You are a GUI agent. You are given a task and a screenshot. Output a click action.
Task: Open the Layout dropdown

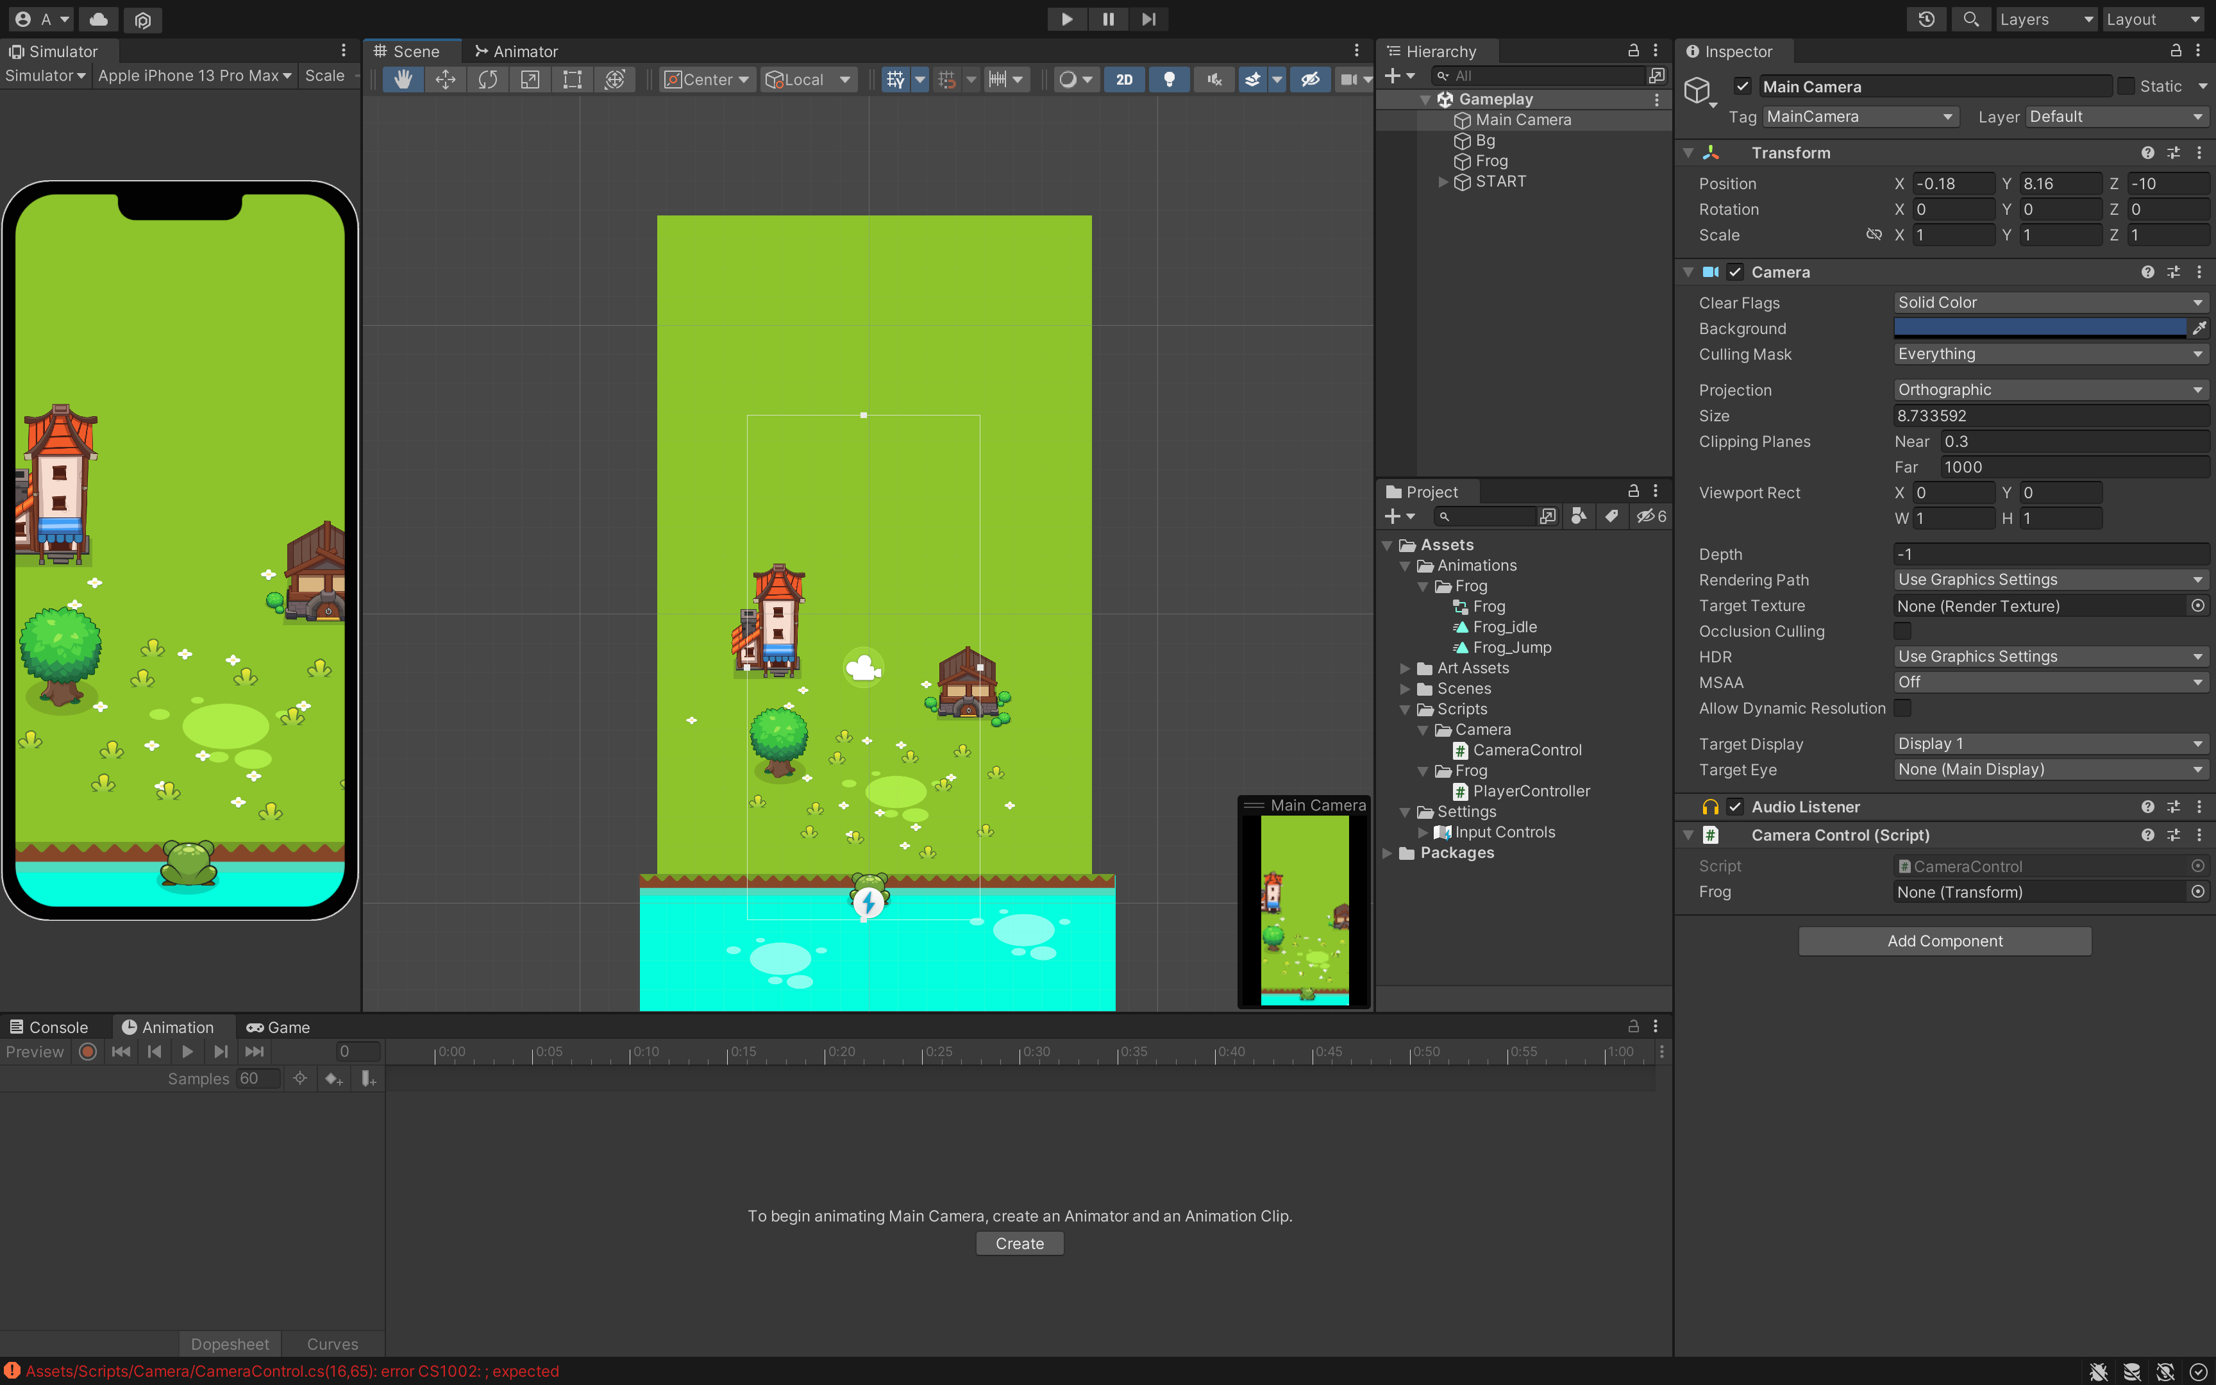tap(2153, 19)
